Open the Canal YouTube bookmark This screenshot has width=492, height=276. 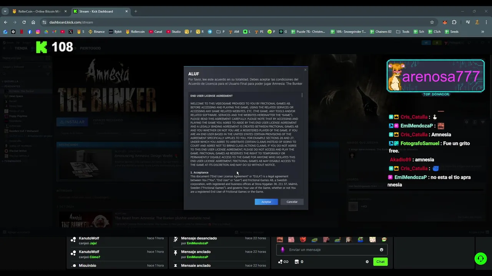[155, 32]
